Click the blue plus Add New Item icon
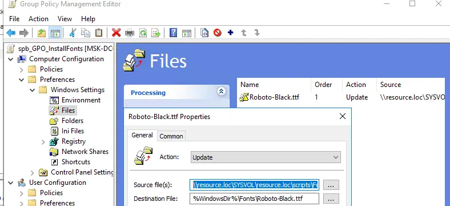The height and width of the screenshot is (206, 450). (230, 33)
